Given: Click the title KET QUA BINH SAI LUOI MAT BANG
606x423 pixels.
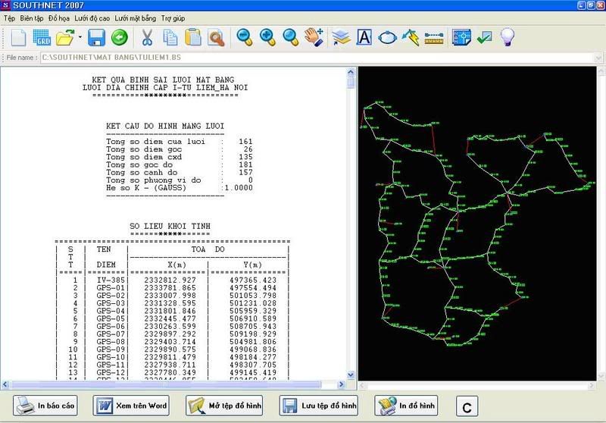Looking at the screenshot, I should [x=163, y=80].
